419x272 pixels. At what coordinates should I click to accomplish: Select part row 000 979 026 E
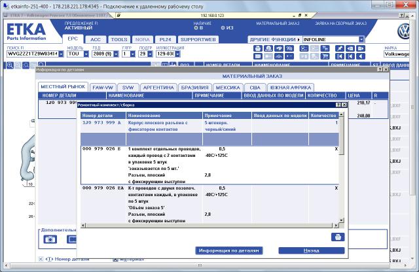(209, 165)
